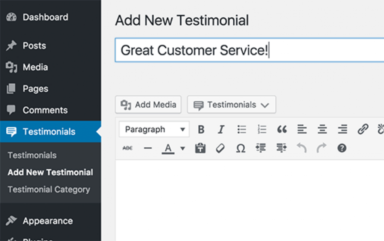View all Testimonials submenu link
384x241 pixels.
(32, 155)
